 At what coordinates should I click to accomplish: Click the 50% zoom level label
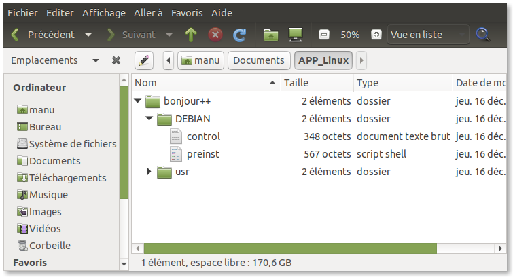click(350, 35)
